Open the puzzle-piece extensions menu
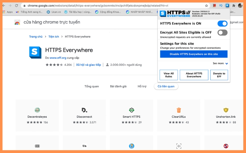The image size is (246, 153). [234, 6]
